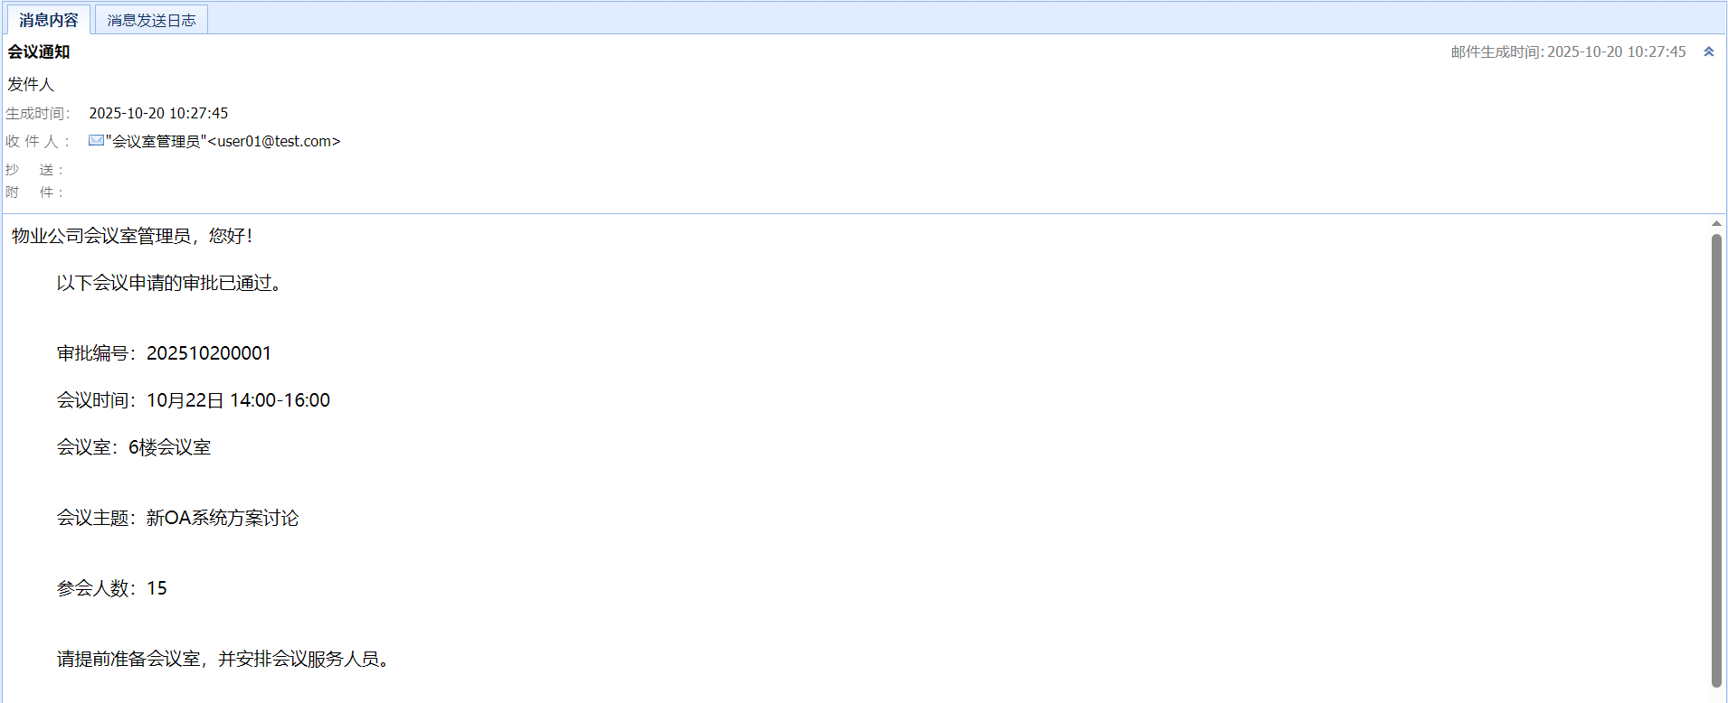Viewport: 1728px width, 703px height.
Task: Click the meeting topic 新OA系统方案讨论
Action: (x=223, y=518)
